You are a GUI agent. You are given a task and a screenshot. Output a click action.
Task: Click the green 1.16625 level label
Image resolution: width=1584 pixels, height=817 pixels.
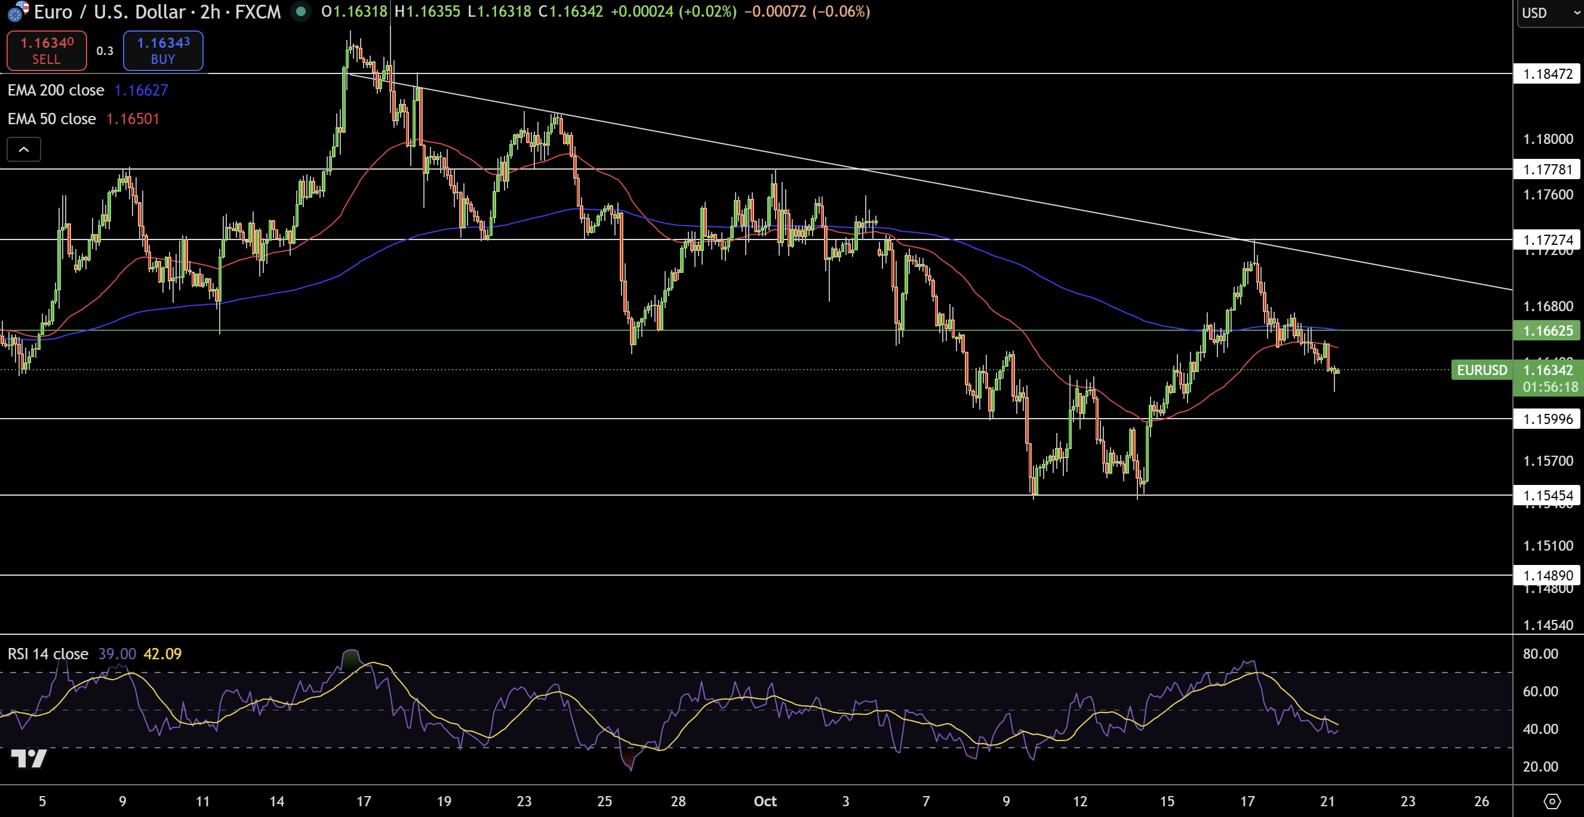[1547, 330]
